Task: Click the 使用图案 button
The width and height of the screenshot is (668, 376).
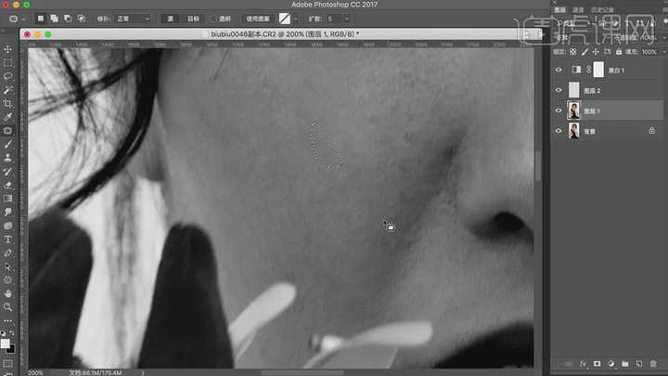Action: coord(258,19)
